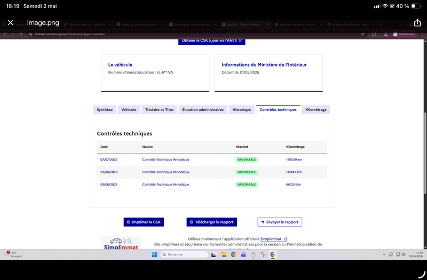This screenshot has height=280, width=427.
Task: Click the volume icon in system tray
Action: 404,254
